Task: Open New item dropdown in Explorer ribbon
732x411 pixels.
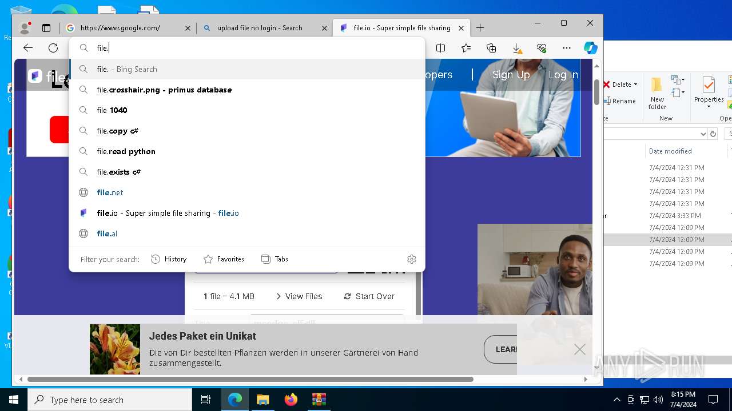Action: (x=678, y=80)
